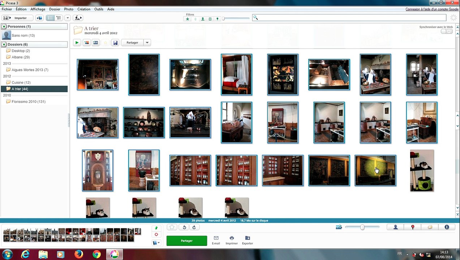Select the green cat tree photo thumbnail
Image resolution: width=460 pixels, height=260 pixels.
click(422, 170)
